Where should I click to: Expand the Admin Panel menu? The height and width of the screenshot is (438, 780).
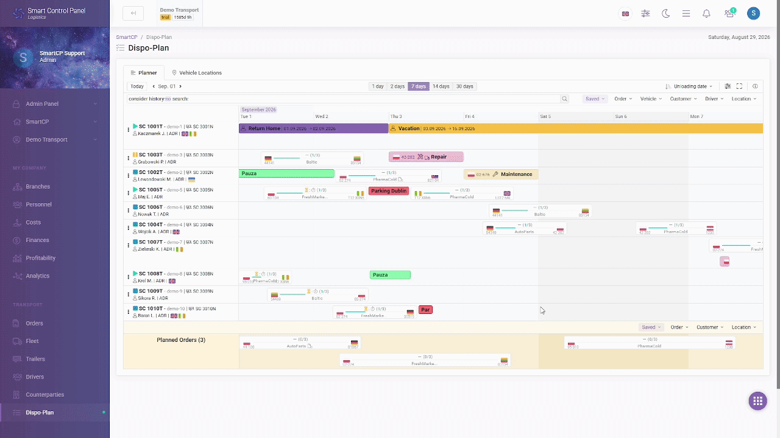click(55, 104)
